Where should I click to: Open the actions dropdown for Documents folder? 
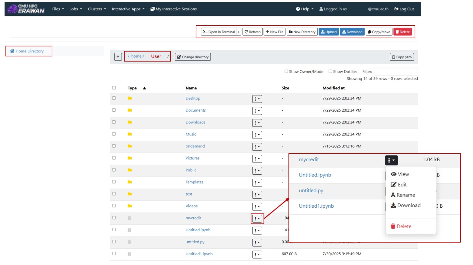pyautogui.click(x=257, y=111)
